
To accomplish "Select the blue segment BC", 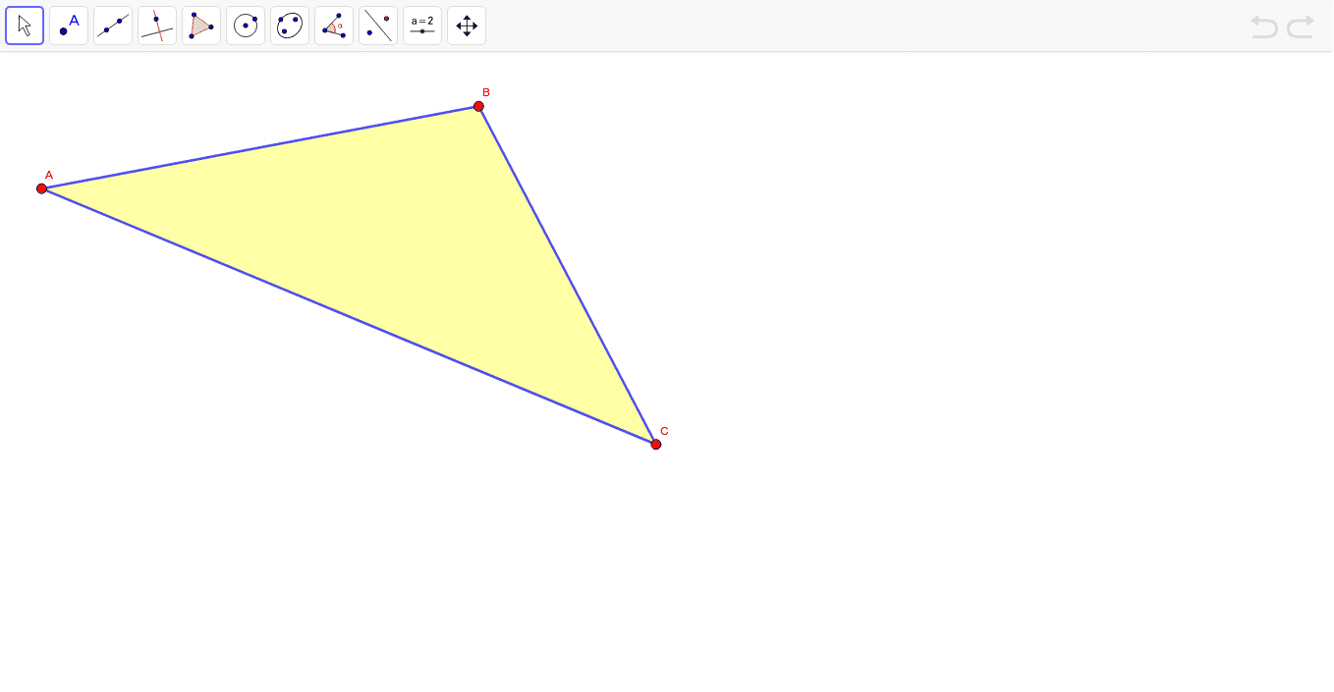I will tap(568, 275).
